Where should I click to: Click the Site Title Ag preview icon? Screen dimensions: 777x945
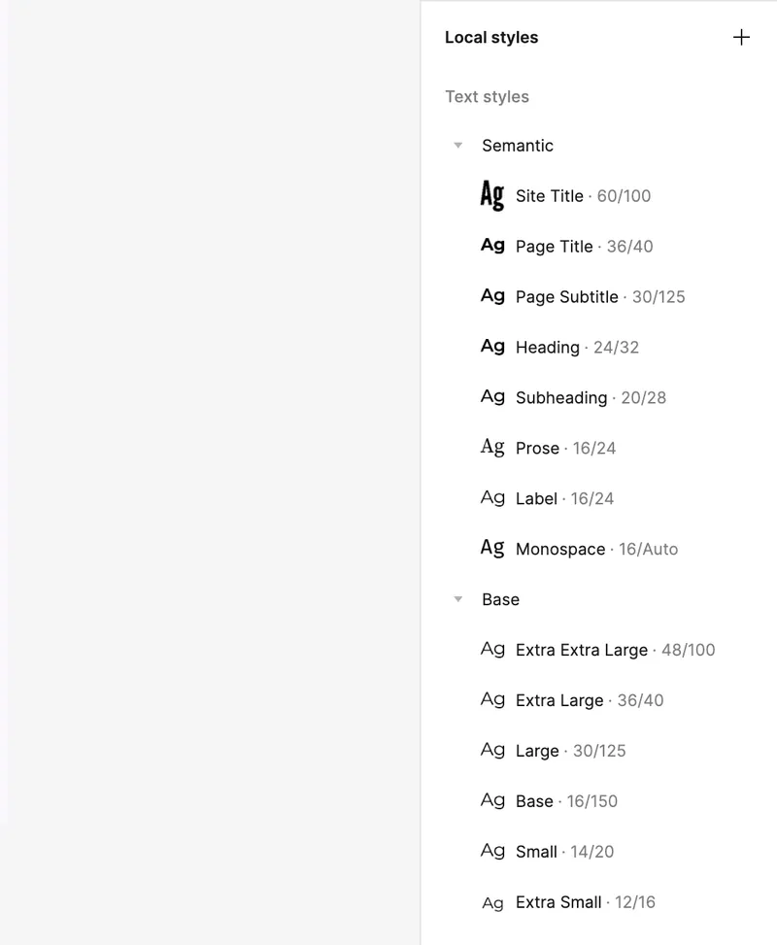click(x=492, y=195)
